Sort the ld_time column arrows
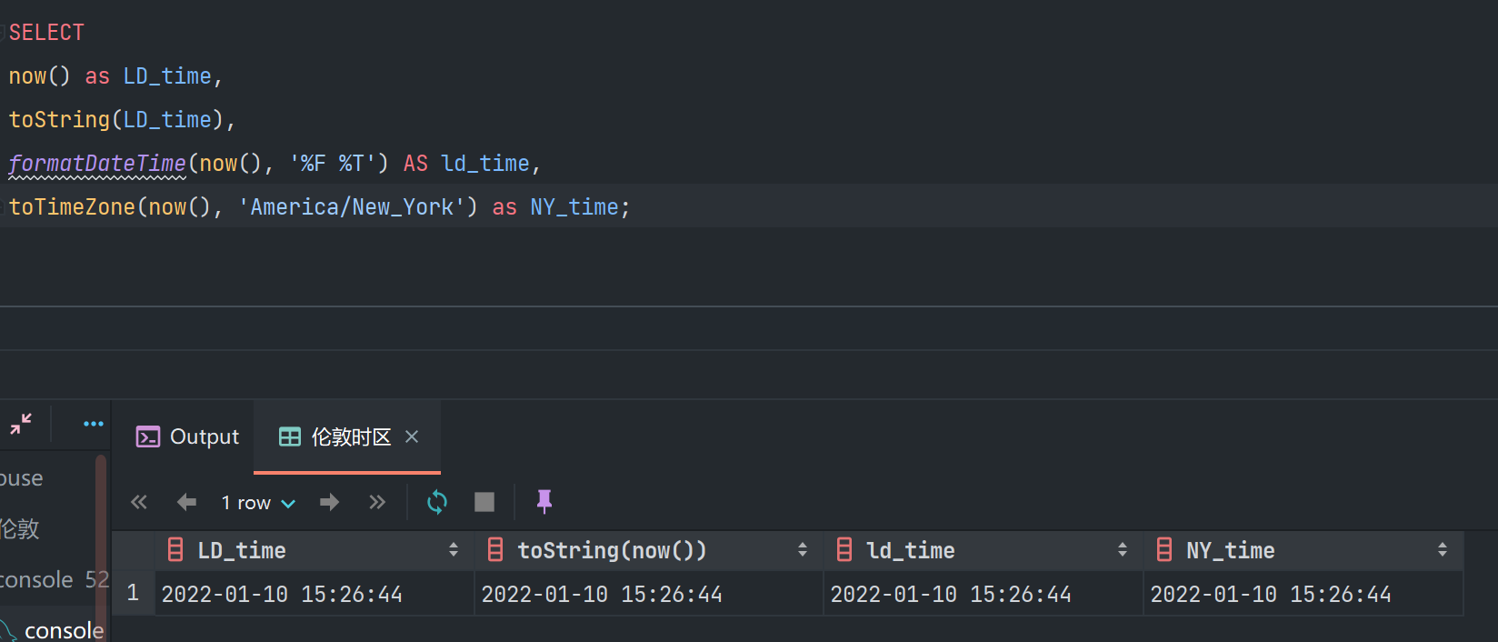This screenshot has width=1498, height=642. [x=1123, y=550]
